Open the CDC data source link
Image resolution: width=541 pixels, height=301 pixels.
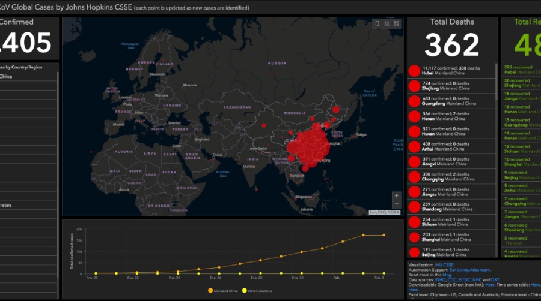click(451, 279)
